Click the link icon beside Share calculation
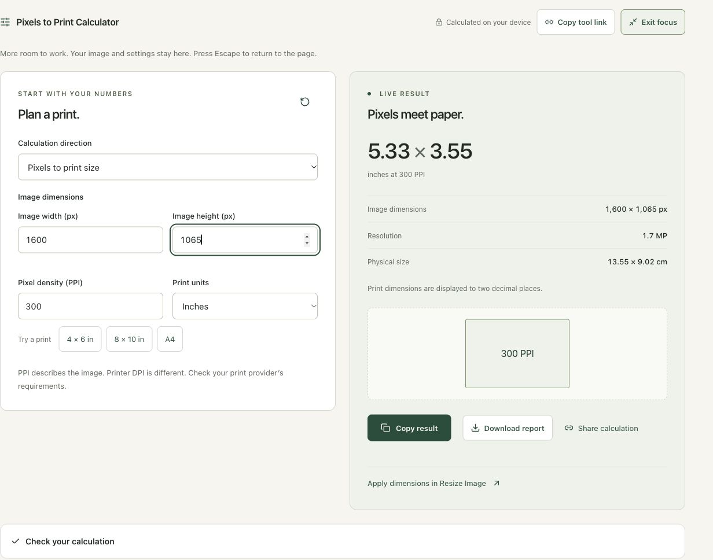713x560 pixels. click(569, 428)
